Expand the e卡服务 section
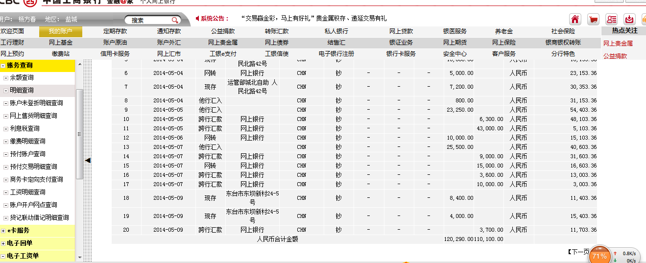This screenshot has height=263, width=646. pos(3,231)
